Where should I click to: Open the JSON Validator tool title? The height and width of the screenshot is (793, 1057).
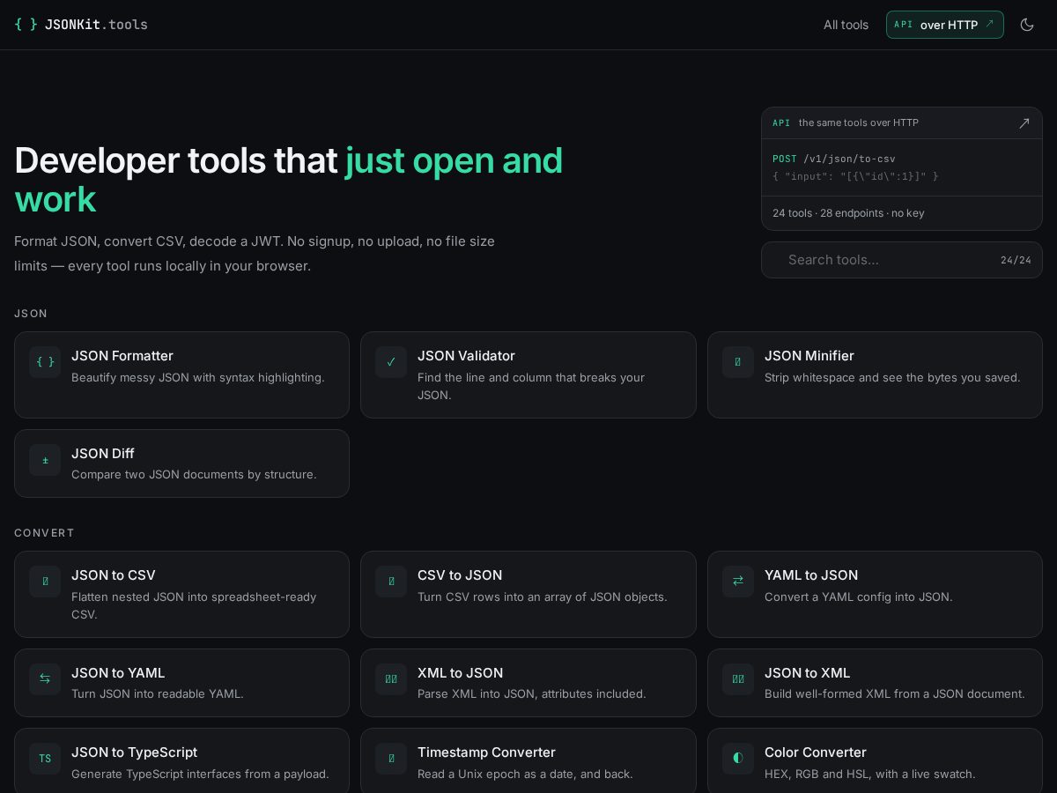pos(466,356)
